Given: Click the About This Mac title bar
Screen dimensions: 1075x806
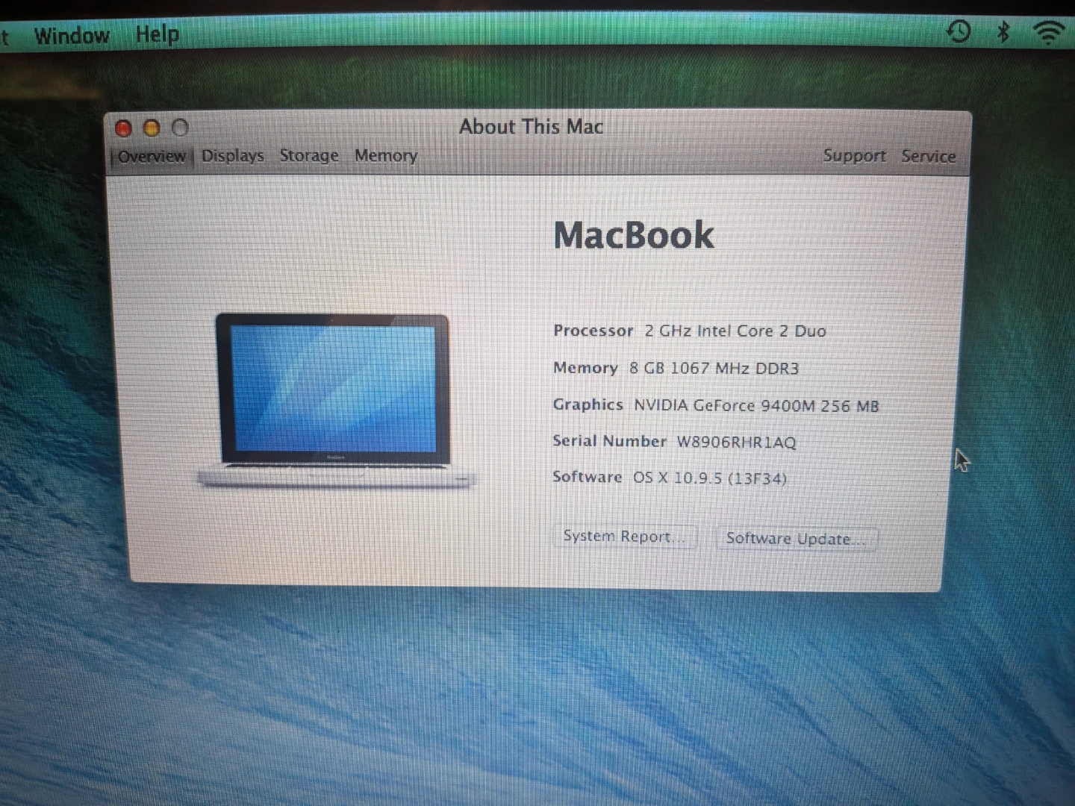Looking at the screenshot, I should coord(531,127).
